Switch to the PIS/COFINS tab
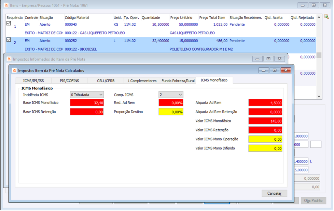Image resolution: width=334 pixels, height=211 pixels. pyautogui.click(x=69, y=81)
